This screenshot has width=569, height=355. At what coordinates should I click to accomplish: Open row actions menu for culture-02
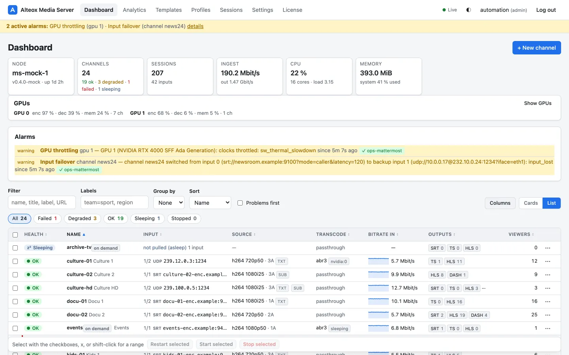point(548,275)
